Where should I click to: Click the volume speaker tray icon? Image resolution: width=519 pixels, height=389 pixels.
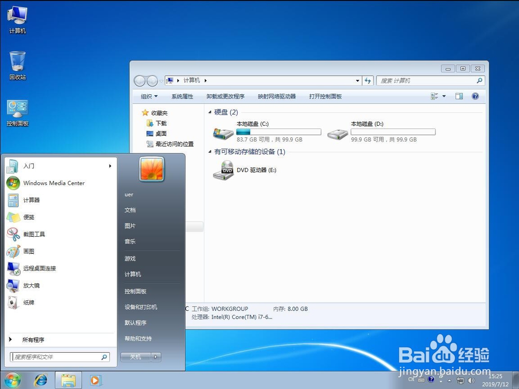tap(471, 380)
